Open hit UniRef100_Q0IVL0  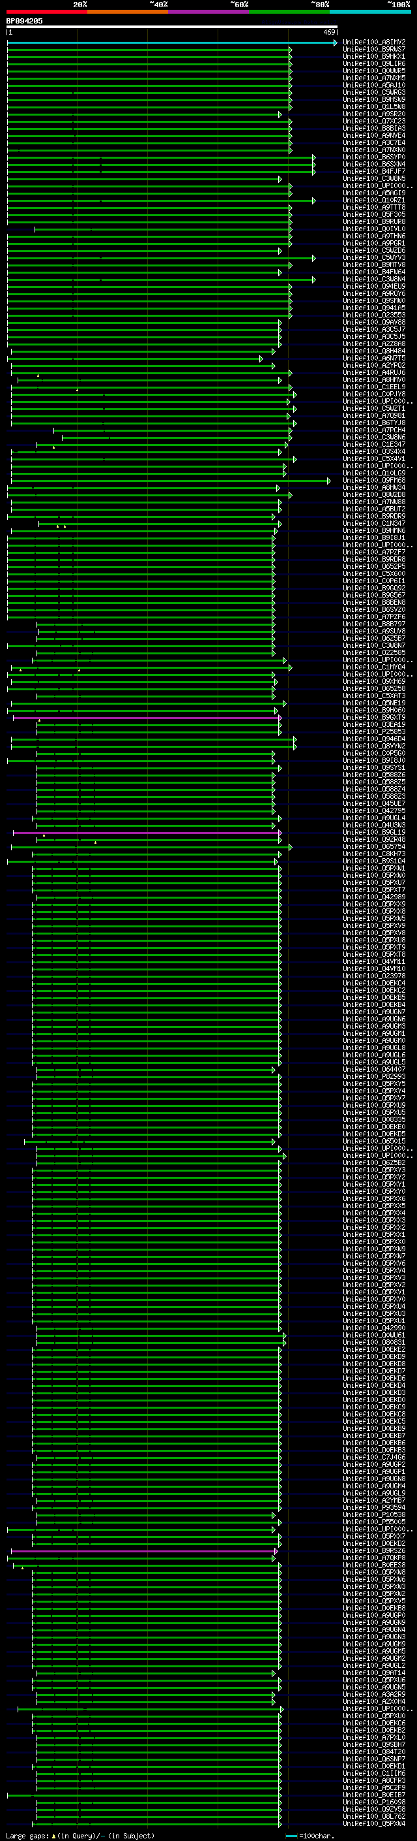(374, 229)
